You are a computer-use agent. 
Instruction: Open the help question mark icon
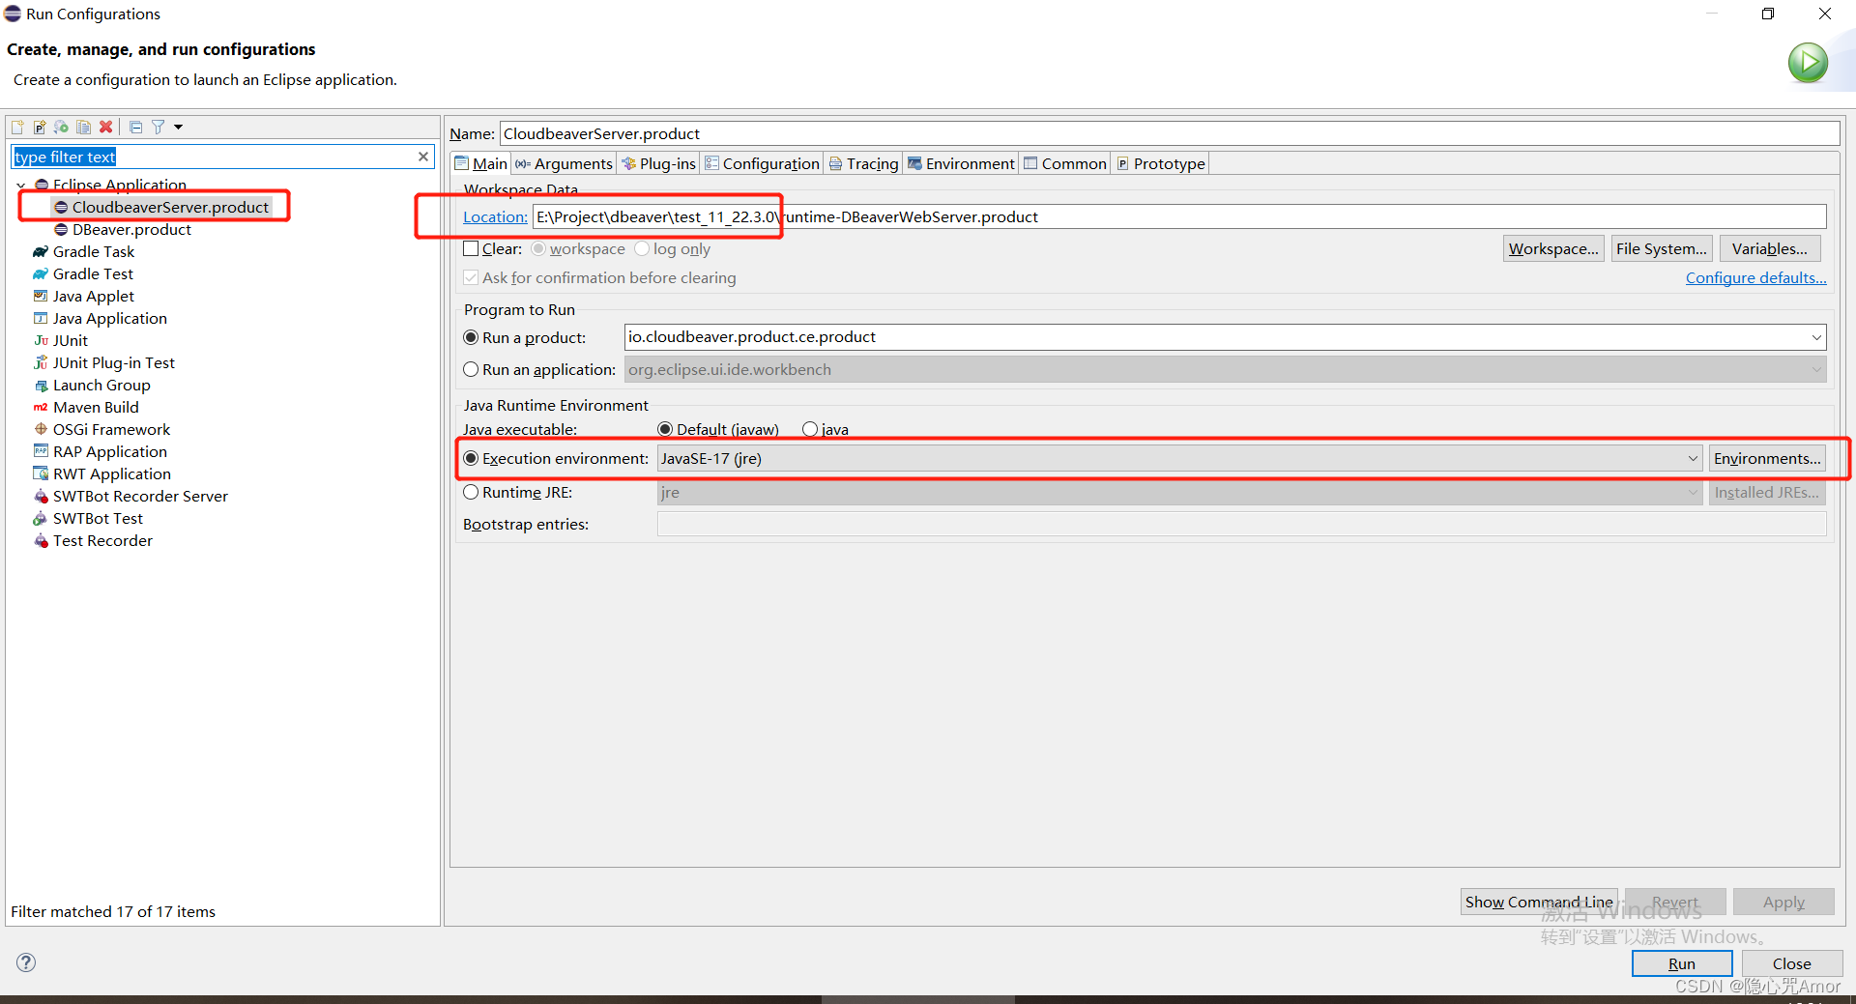26,962
